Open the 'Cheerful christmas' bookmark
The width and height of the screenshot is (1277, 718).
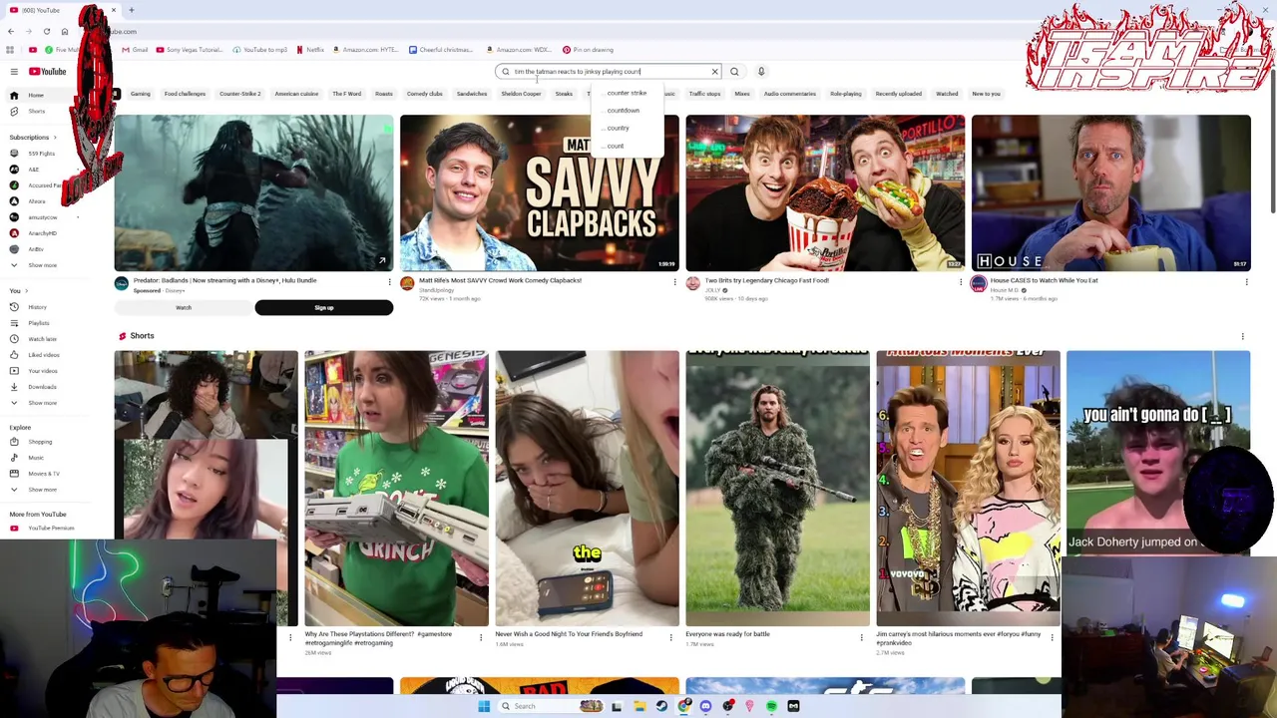point(440,50)
